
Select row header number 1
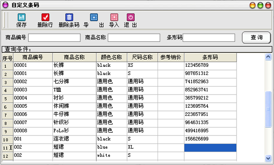click(7, 66)
